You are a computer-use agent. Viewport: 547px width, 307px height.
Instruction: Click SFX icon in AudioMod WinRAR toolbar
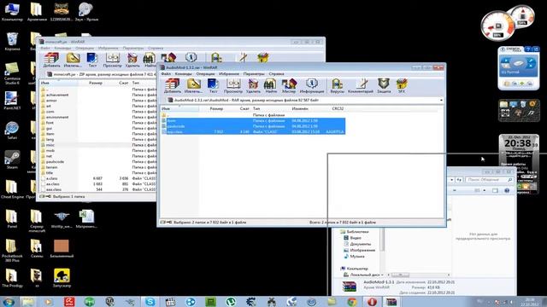402,85
